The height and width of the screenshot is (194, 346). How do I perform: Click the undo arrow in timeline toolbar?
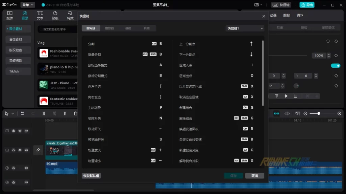click(23, 114)
